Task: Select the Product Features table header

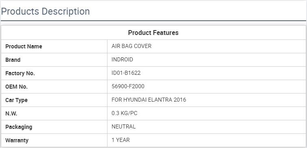Action: tap(153, 33)
